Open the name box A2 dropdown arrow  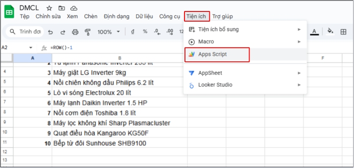tap(31, 48)
